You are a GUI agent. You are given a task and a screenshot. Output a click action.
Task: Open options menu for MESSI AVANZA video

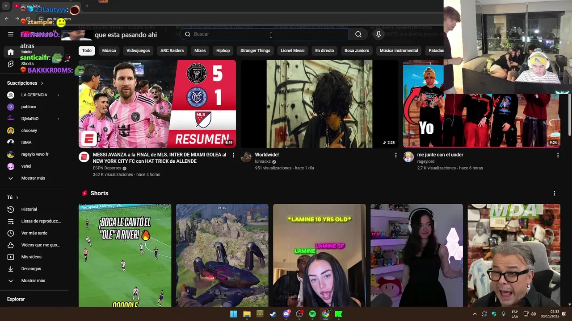[x=233, y=155]
